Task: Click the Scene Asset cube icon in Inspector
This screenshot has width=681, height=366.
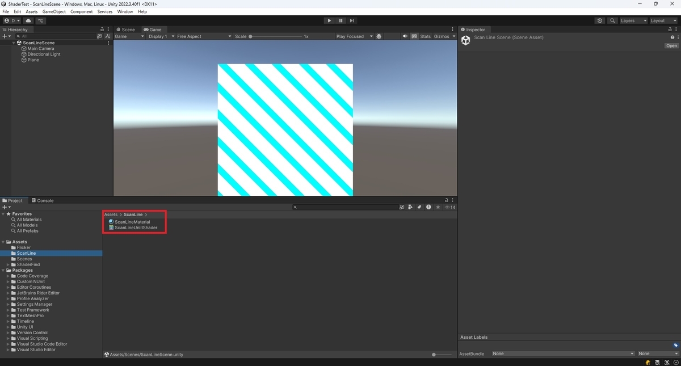Action: point(465,40)
